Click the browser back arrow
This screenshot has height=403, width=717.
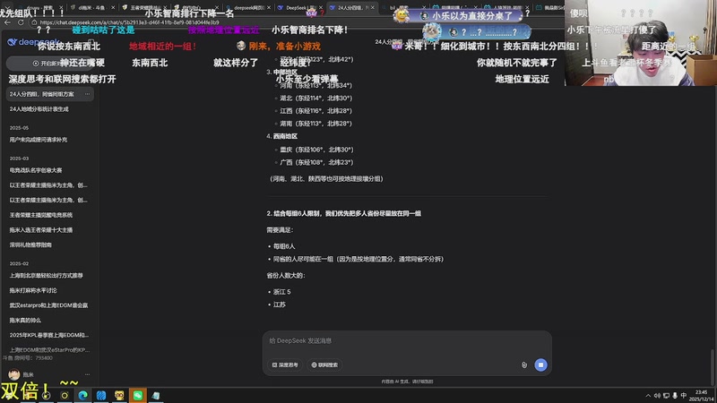(7, 22)
